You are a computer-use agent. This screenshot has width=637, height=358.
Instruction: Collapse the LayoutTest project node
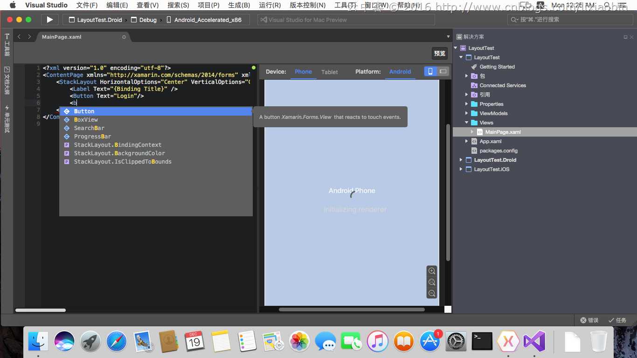pyautogui.click(x=461, y=57)
